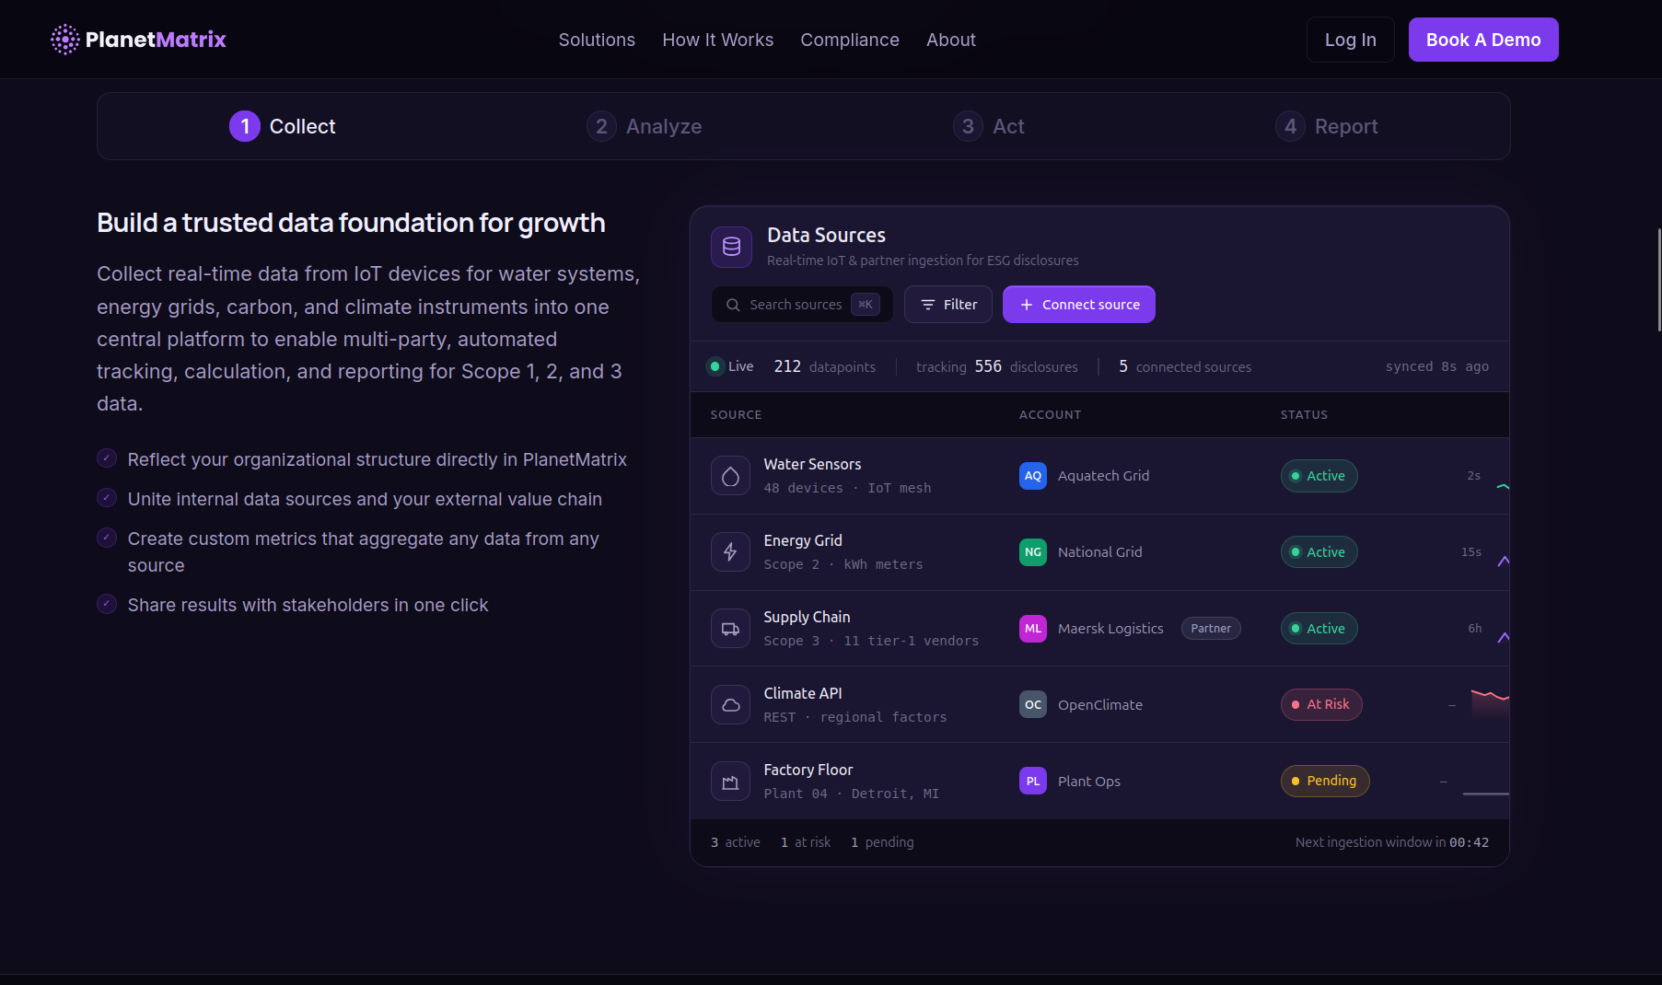Click the ML Maersk Logistics avatar
This screenshot has width=1662, height=985.
pyautogui.click(x=1033, y=629)
